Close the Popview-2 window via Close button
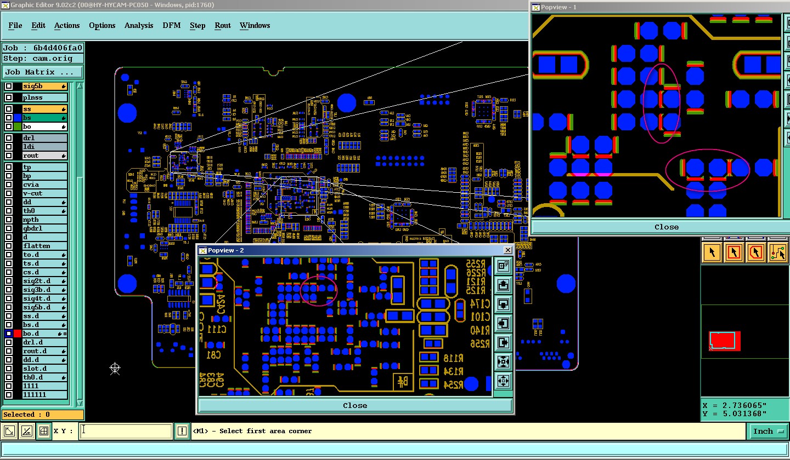The height and width of the screenshot is (460, 790). (355, 406)
